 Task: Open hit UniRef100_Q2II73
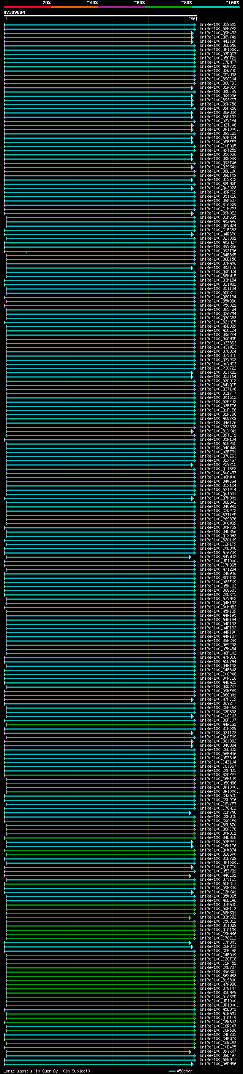point(218,733)
